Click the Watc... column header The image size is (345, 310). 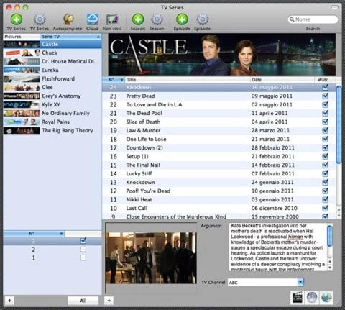click(x=325, y=80)
